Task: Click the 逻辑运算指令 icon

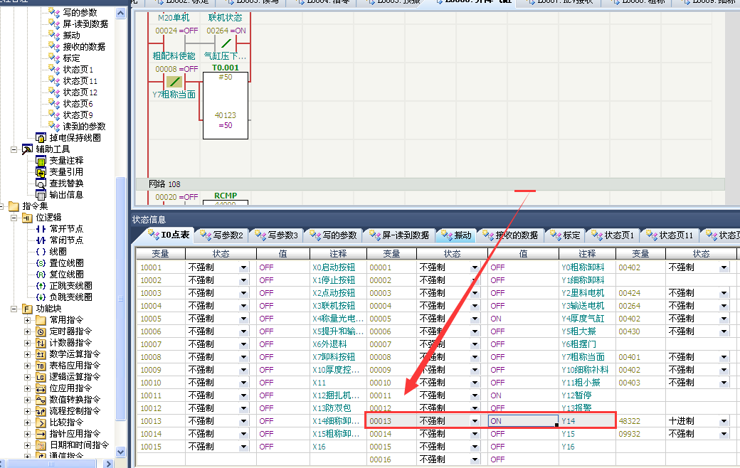Action: [41, 376]
